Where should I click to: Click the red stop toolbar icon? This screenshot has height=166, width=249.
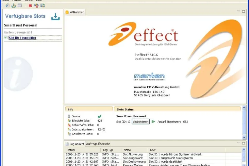[x=30, y=6]
